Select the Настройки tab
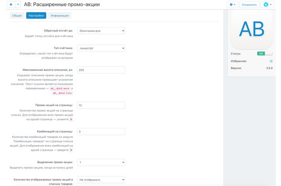Image resolution: width=281 pixels, height=186 pixels. pyautogui.click(x=36, y=16)
